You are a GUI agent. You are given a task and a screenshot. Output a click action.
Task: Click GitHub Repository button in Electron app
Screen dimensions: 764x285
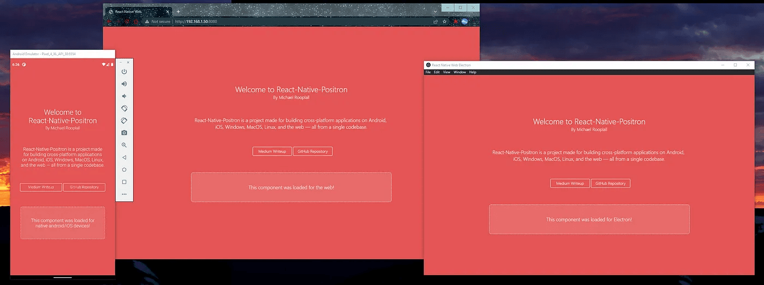point(610,183)
